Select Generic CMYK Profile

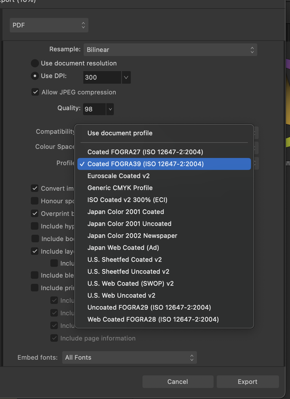click(x=120, y=188)
